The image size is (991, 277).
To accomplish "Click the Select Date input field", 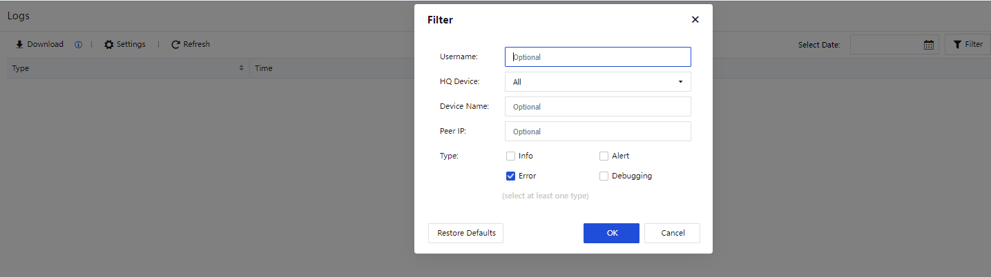I will point(886,45).
